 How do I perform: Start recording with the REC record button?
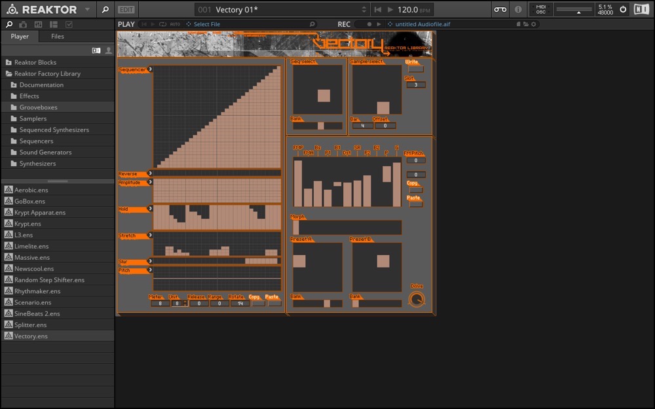369,24
